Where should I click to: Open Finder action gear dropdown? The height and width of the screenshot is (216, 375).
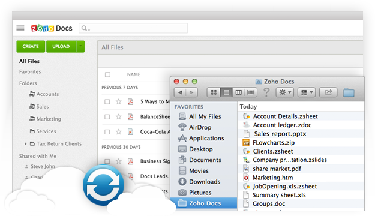click(286, 92)
